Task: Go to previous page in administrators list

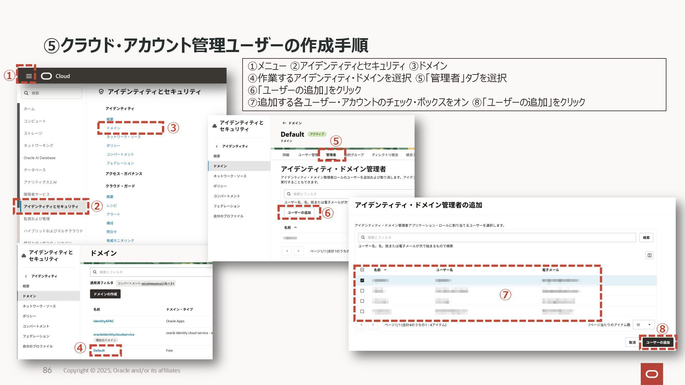Action: click(287, 251)
